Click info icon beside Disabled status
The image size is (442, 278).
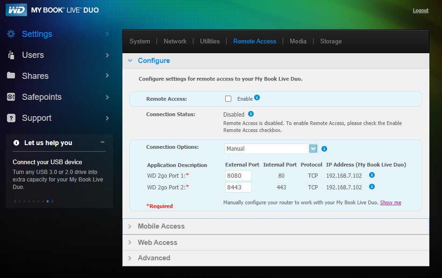tap(250, 114)
